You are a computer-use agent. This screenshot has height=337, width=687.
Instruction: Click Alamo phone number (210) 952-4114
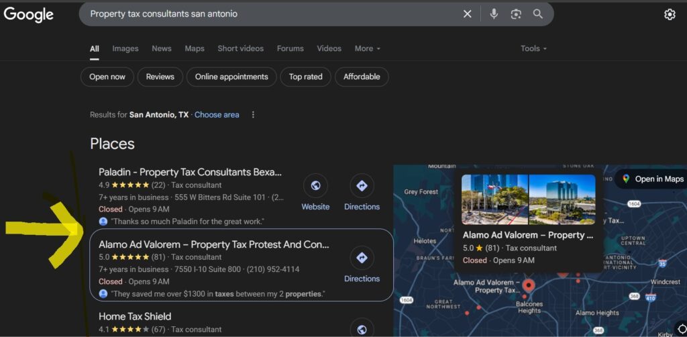click(273, 269)
